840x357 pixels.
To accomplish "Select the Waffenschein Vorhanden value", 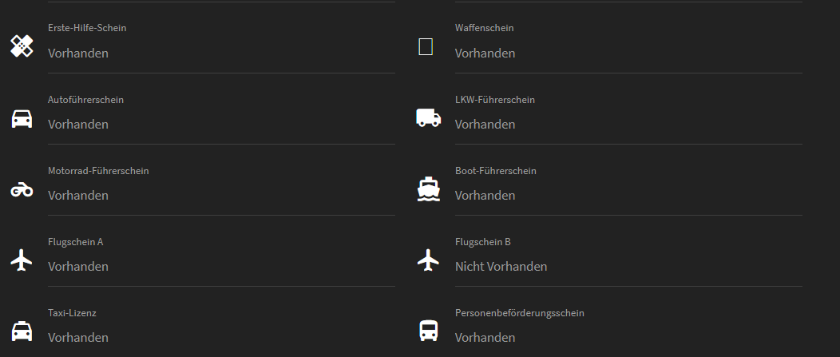I will click(x=485, y=54).
